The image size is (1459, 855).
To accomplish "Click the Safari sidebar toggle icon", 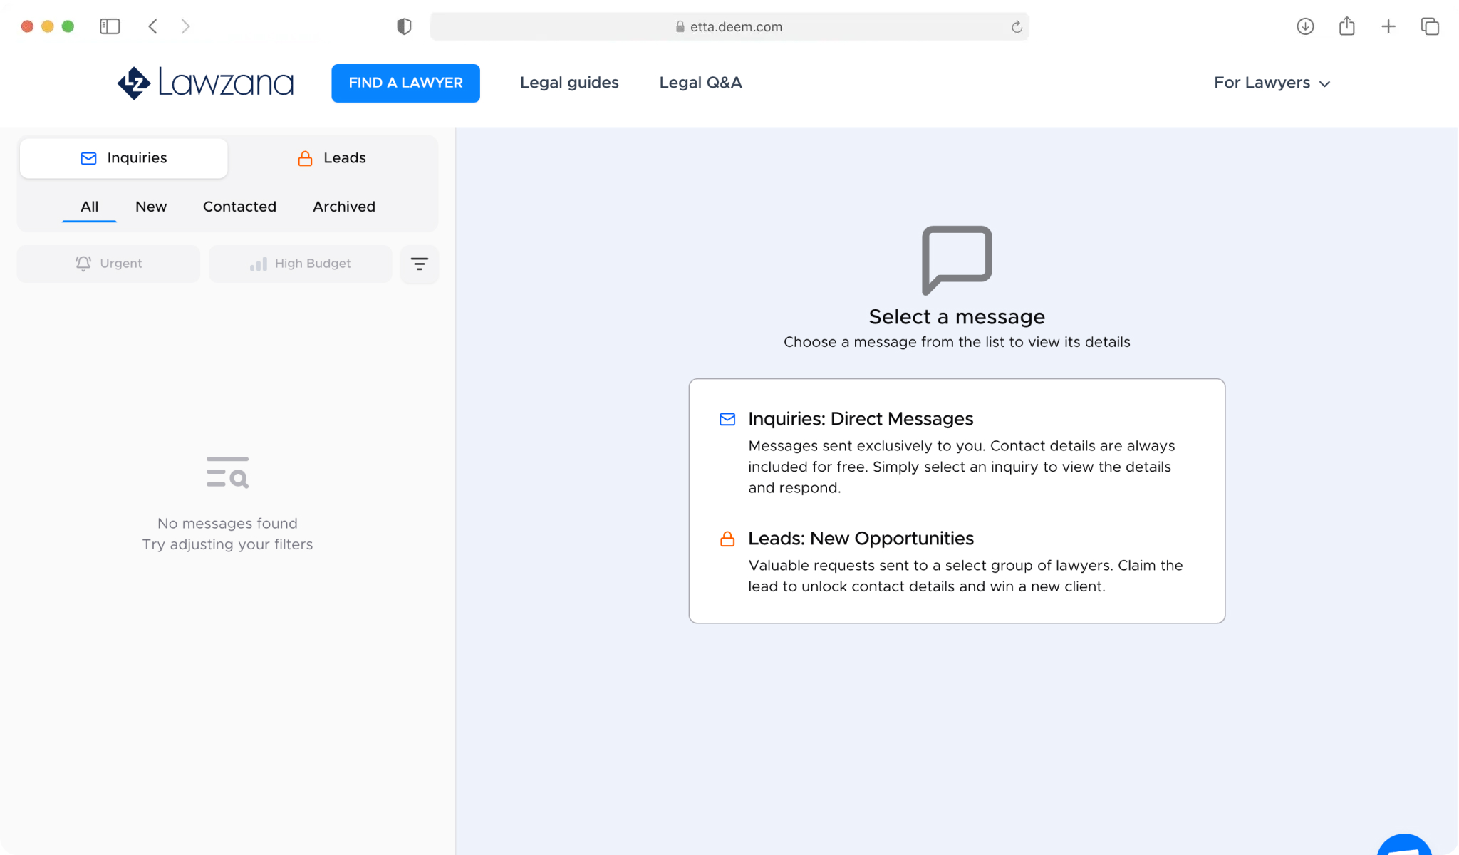I will click(110, 26).
